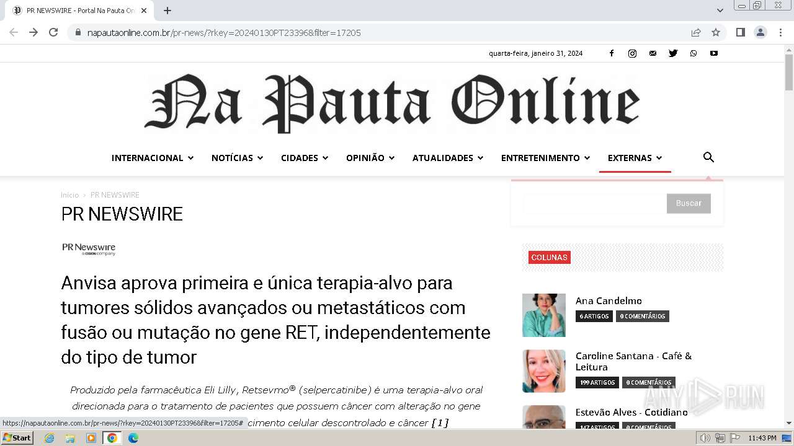Open Caroline Santana - Café & Leitura column
Viewport: 794px width, 446px height.
tap(633, 361)
